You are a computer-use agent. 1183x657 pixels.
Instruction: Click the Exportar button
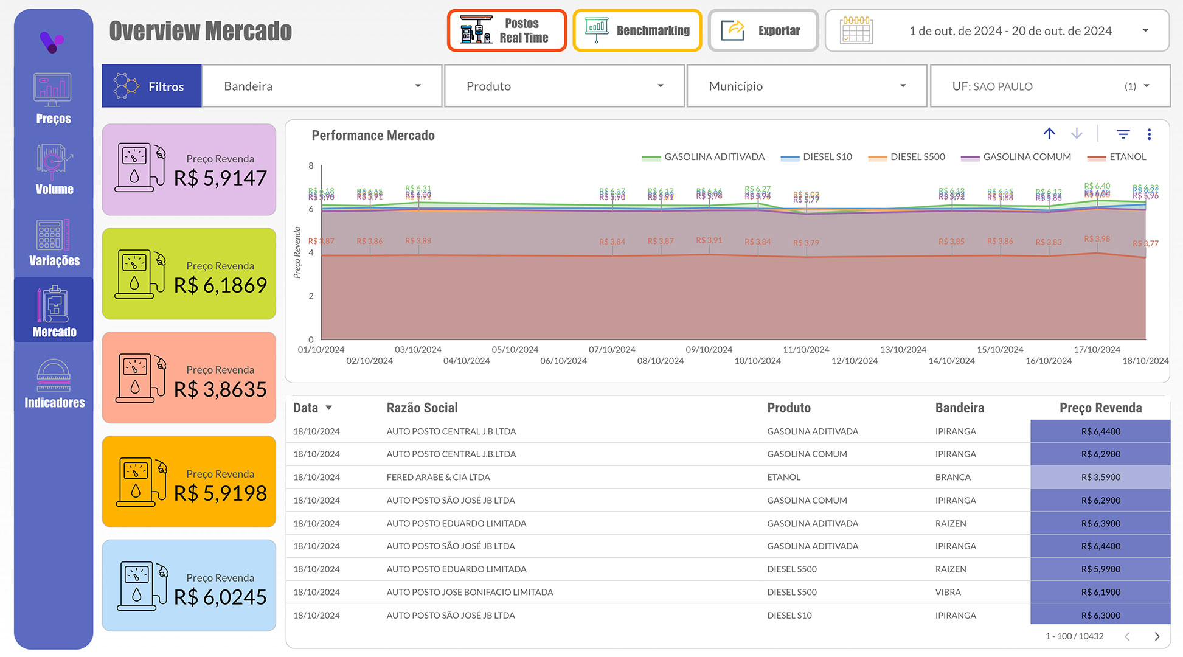click(x=763, y=30)
